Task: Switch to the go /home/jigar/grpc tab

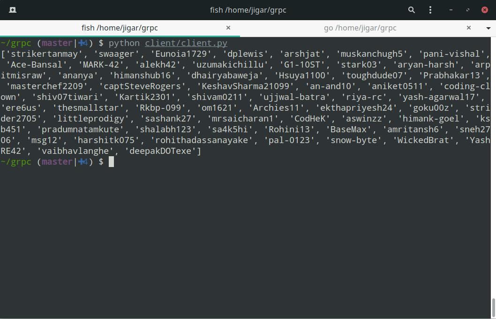Action: [360, 28]
